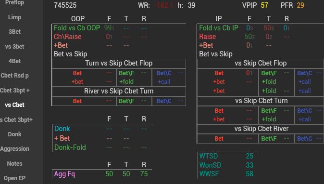Click Bet\F in River vs Skip Cbet Turn
The image size is (324, 184).
tap(126, 101)
